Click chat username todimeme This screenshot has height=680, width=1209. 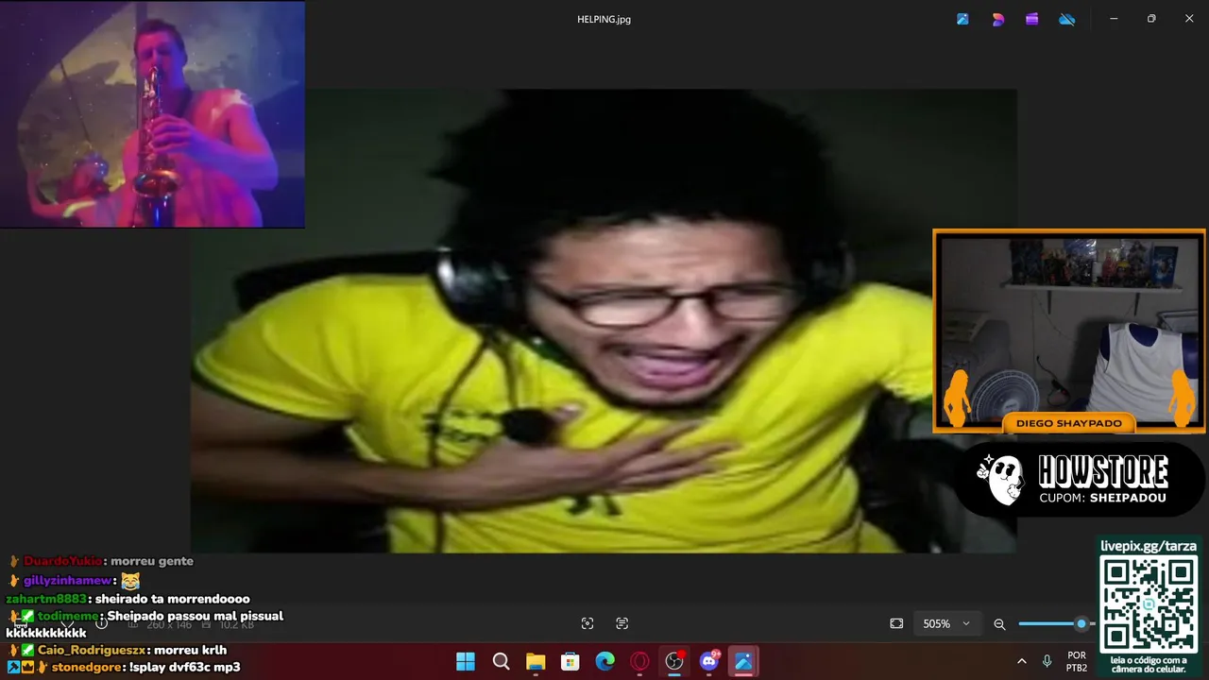point(68,616)
